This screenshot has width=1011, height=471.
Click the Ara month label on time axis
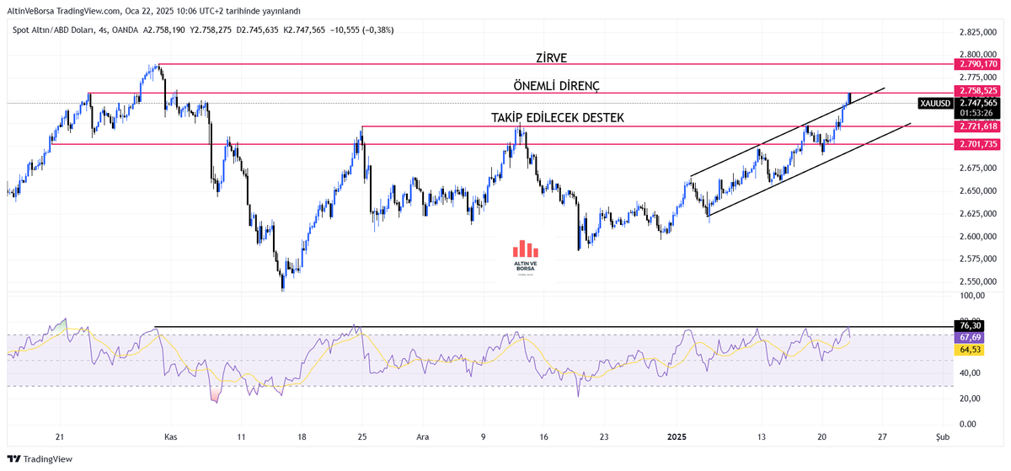click(x=423, y=438)
